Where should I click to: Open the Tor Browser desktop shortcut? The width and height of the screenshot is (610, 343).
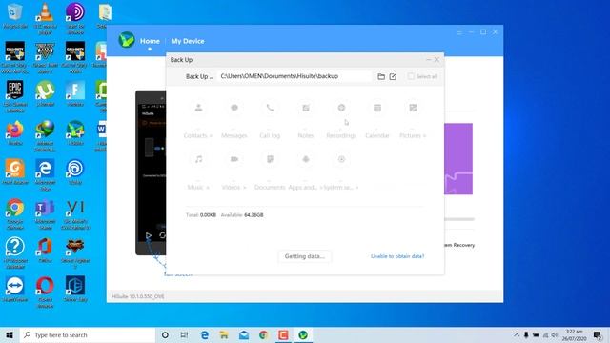[x=75, y=18]
